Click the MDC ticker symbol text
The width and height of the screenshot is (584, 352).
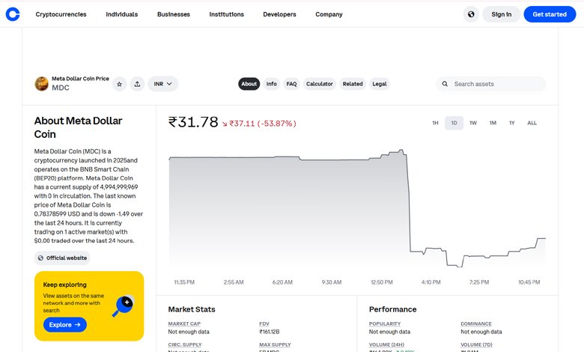pos(61,88)
